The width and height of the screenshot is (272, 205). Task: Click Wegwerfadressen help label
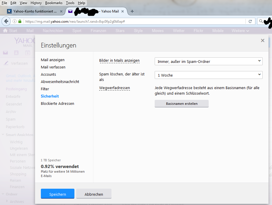[x=114, y=88]
